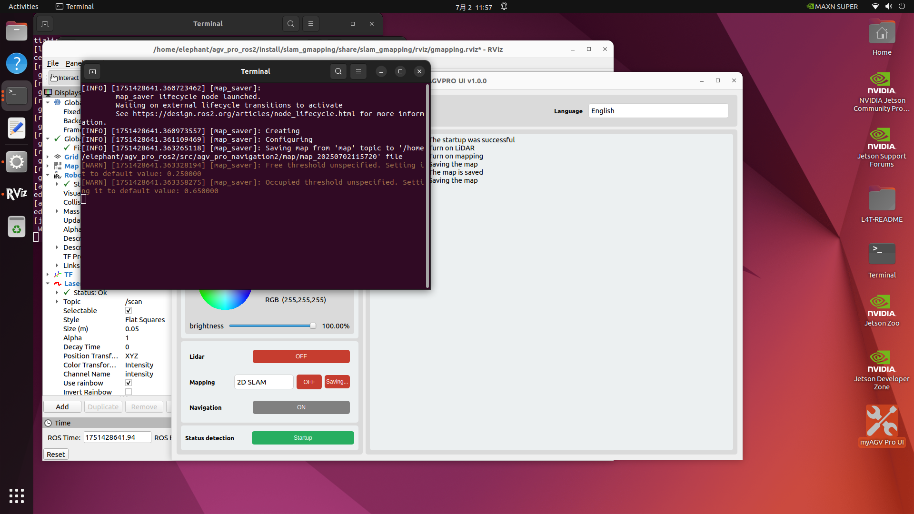914x514 pixels.
Task: Select the Interact tool in RViz
Action: [65, 78]
